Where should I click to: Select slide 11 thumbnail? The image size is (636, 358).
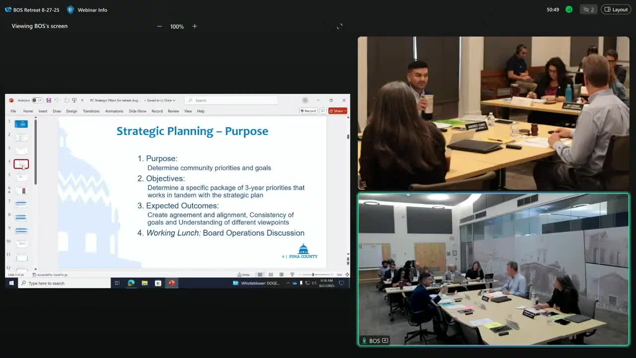(x=21, y=257)
